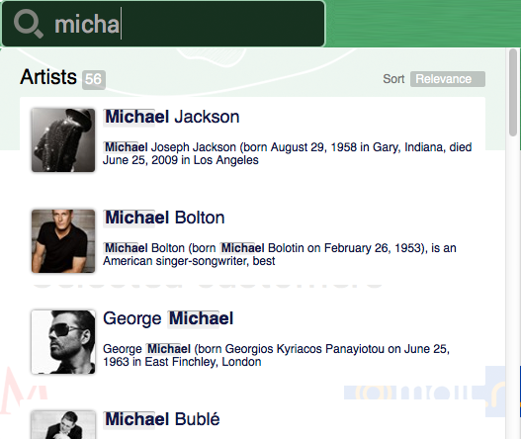Open the George Michael artist link
The width and height of the screenshot is (521, 439).
tap(168, 318)
